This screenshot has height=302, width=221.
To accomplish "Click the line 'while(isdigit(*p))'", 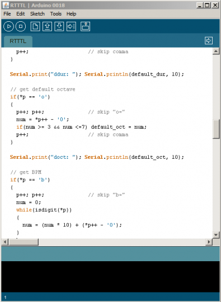I will click(x=44, y=210).
